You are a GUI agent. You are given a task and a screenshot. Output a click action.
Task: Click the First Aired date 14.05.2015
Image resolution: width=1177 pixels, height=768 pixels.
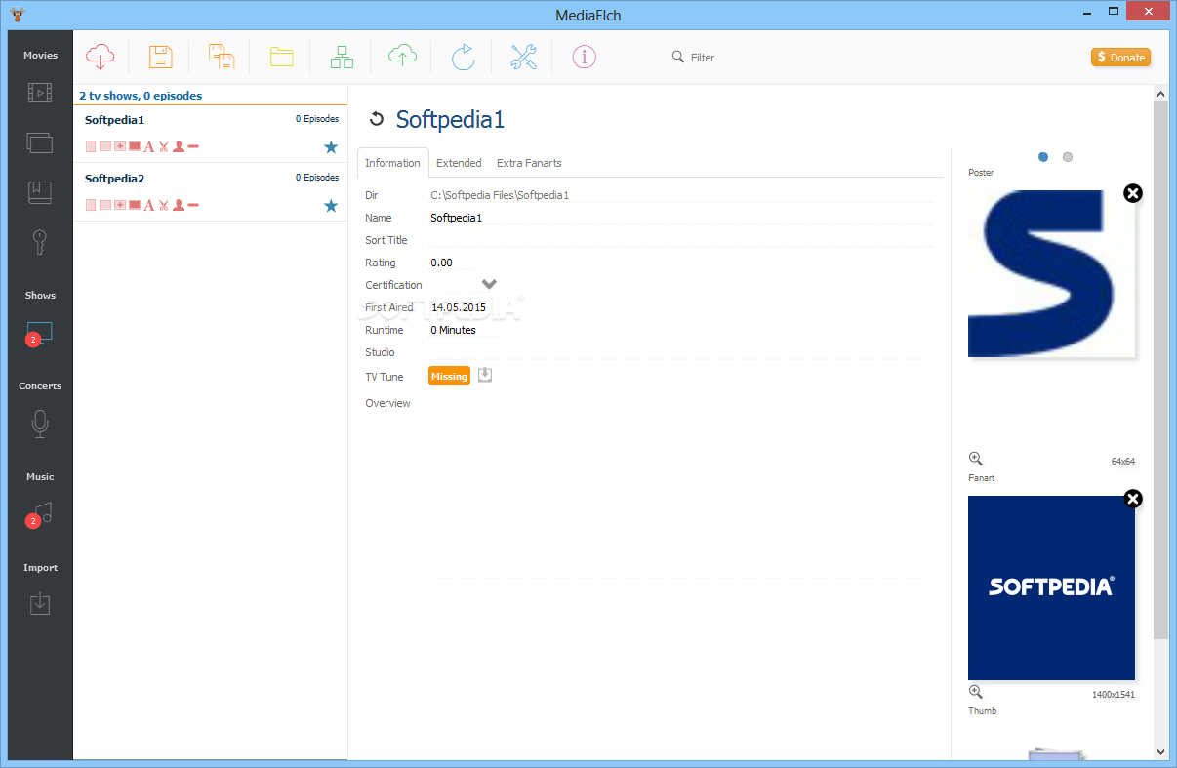[459, 307]
